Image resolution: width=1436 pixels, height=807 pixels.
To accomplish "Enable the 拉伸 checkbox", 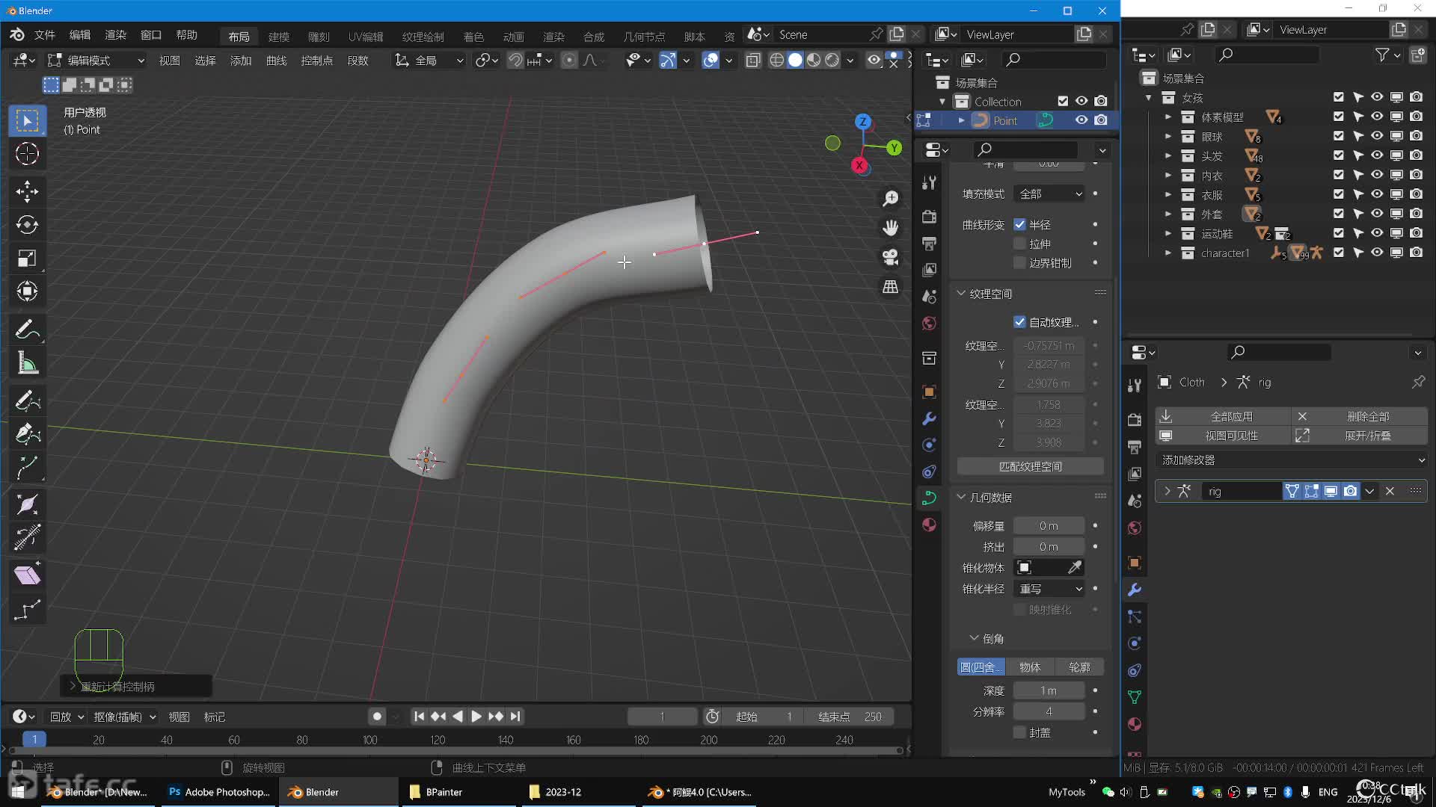I will click(x=1019, y=244).
